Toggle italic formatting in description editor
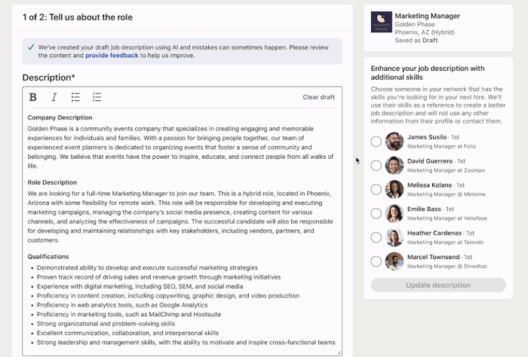The height and width of the screenshot is (357, 528). [54, 97]
